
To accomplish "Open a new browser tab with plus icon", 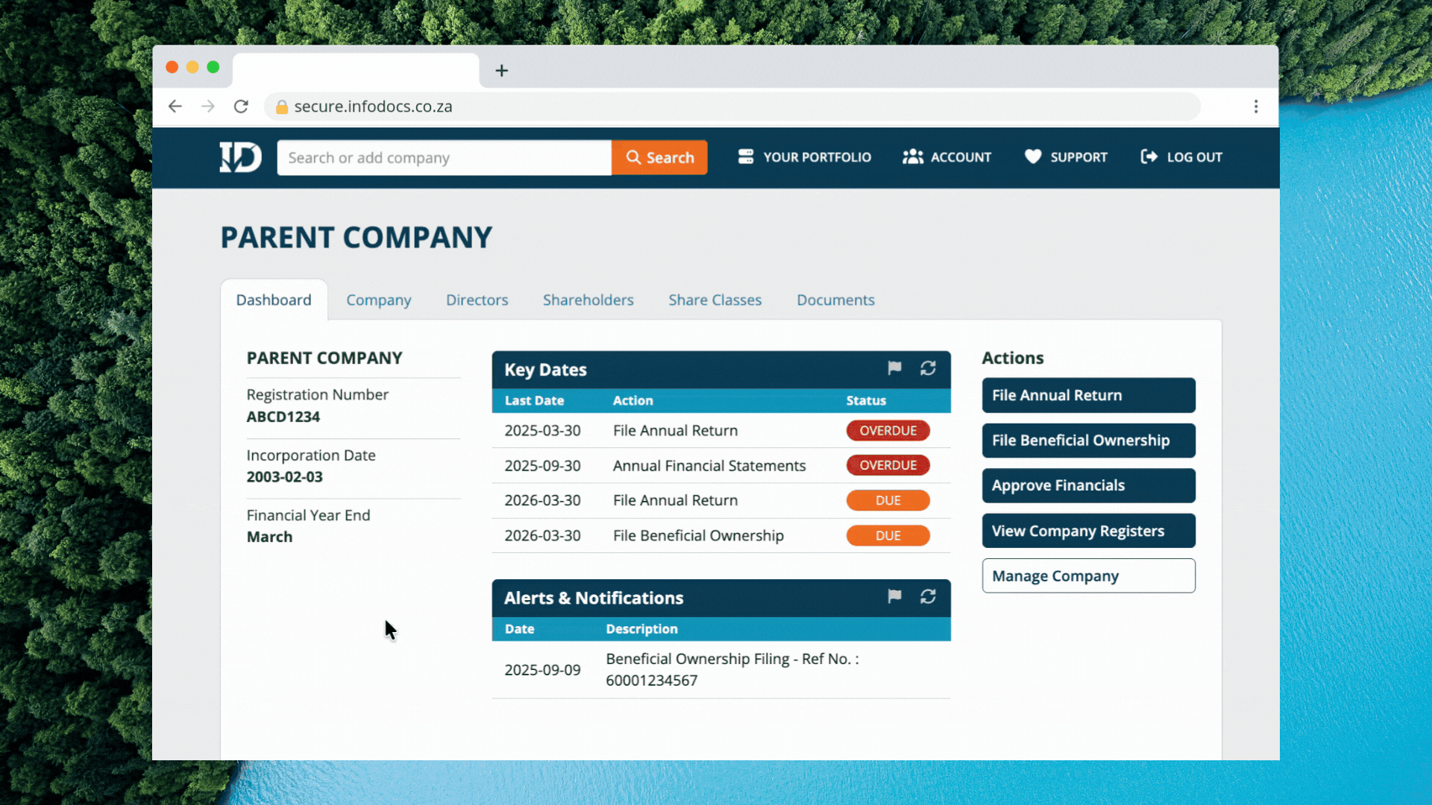I will [502, 71].
